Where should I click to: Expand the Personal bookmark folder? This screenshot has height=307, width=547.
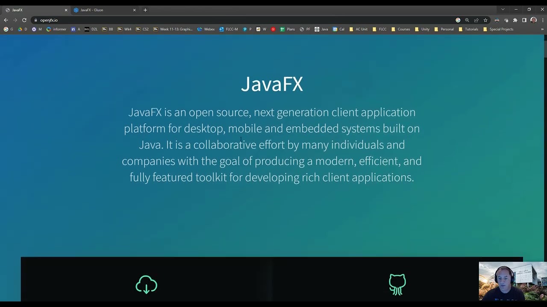(444, 29)
